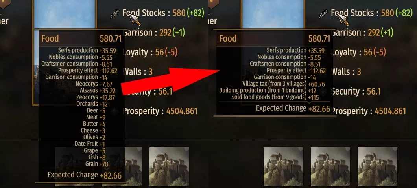Select the Alsasos +35.22 village entry

[97, 91]
